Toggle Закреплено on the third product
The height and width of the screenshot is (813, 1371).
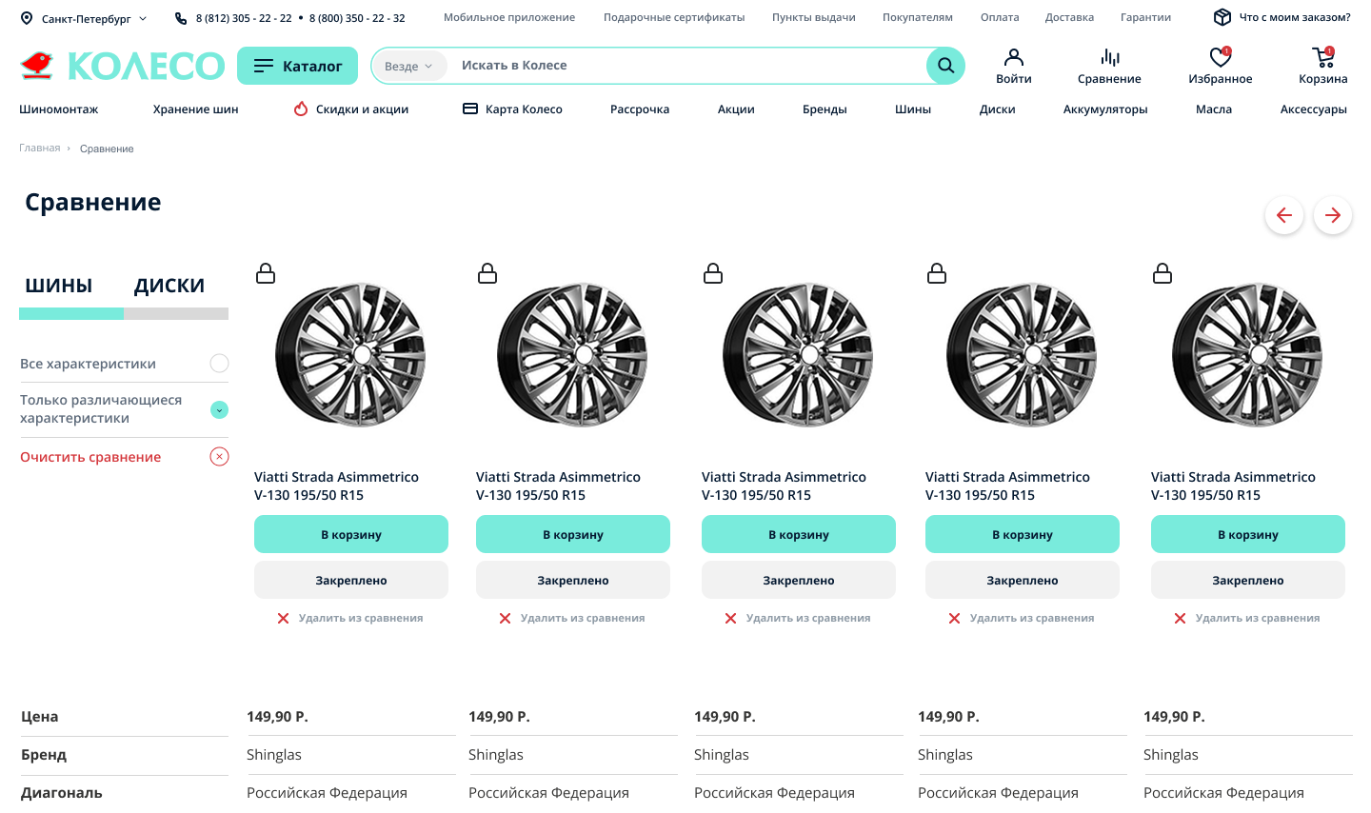[x=799, y=580]
